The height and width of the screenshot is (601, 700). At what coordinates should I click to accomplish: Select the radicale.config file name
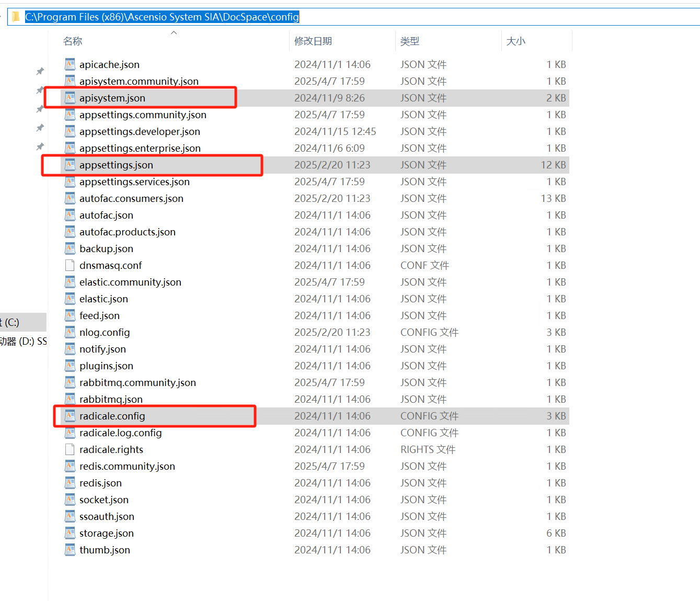point(112,416)
